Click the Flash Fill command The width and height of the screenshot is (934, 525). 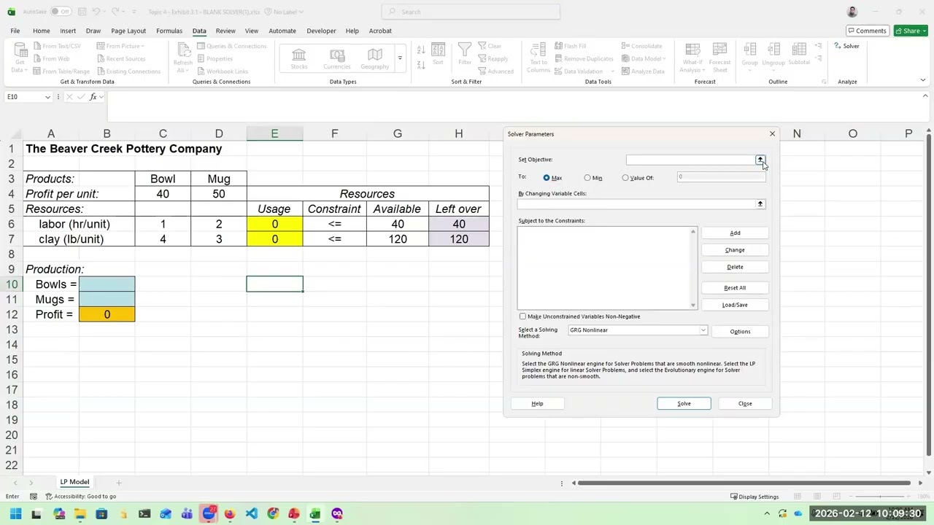tap(570, 46)
